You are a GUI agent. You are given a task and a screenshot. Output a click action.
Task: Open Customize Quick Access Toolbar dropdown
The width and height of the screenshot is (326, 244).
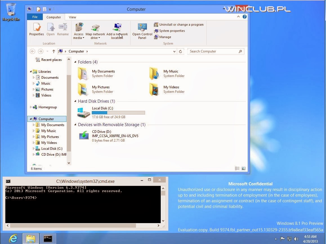click(50, 9)
